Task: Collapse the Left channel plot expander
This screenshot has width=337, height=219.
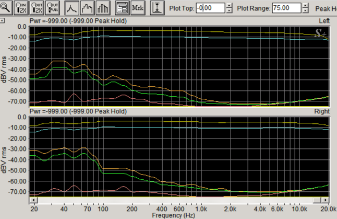Action: click(x=2, y=20)
